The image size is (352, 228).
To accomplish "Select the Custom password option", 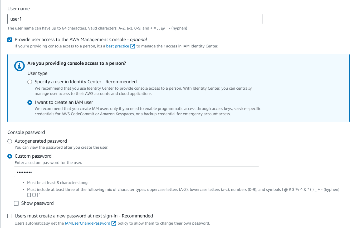I will [x=10, y=156].
